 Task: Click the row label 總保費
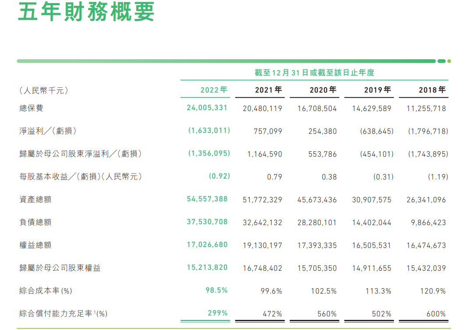31,108
